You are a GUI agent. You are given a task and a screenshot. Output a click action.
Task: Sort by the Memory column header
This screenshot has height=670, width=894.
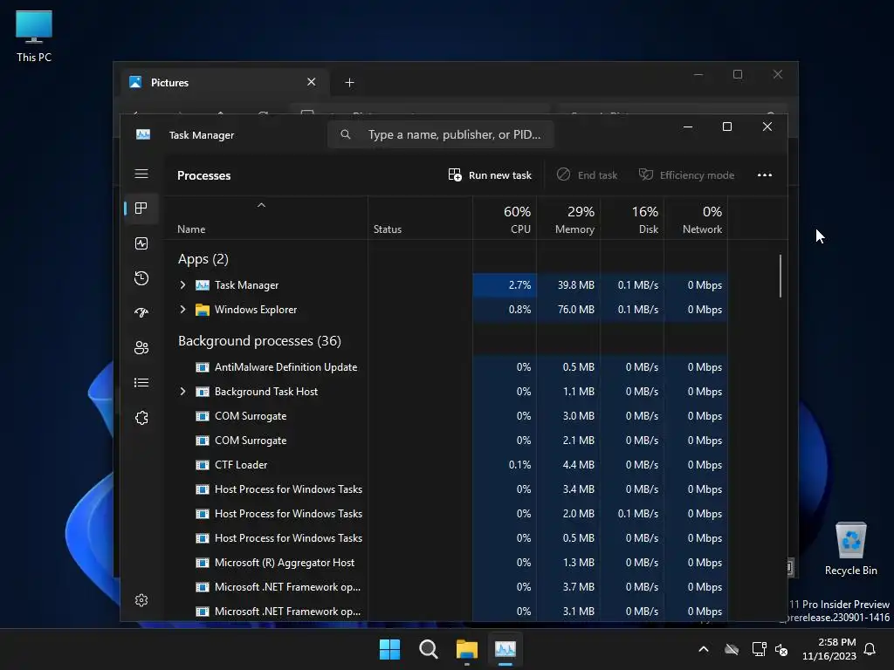567,219
